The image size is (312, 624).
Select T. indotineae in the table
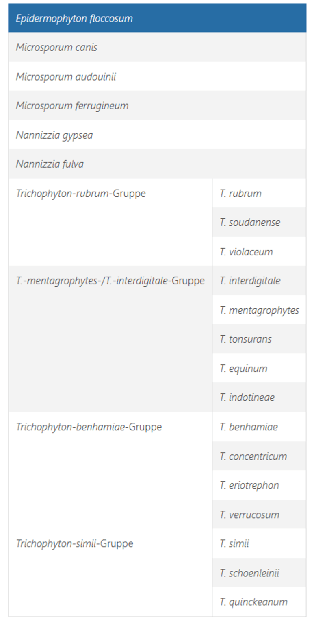[247, 397]
